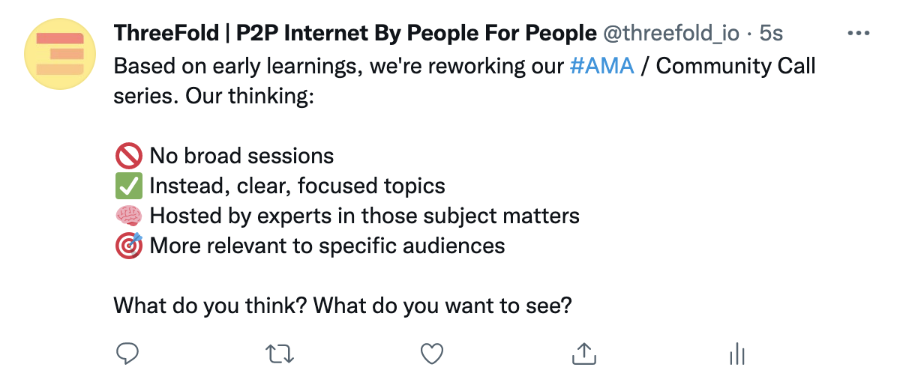Click the 'Hosted by experts' text line
The image size is (897, 385).
[364, 216]
